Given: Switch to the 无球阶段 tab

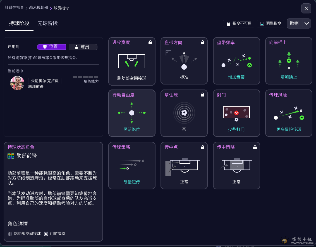Looking at the screenshot, I should (47, 23).
